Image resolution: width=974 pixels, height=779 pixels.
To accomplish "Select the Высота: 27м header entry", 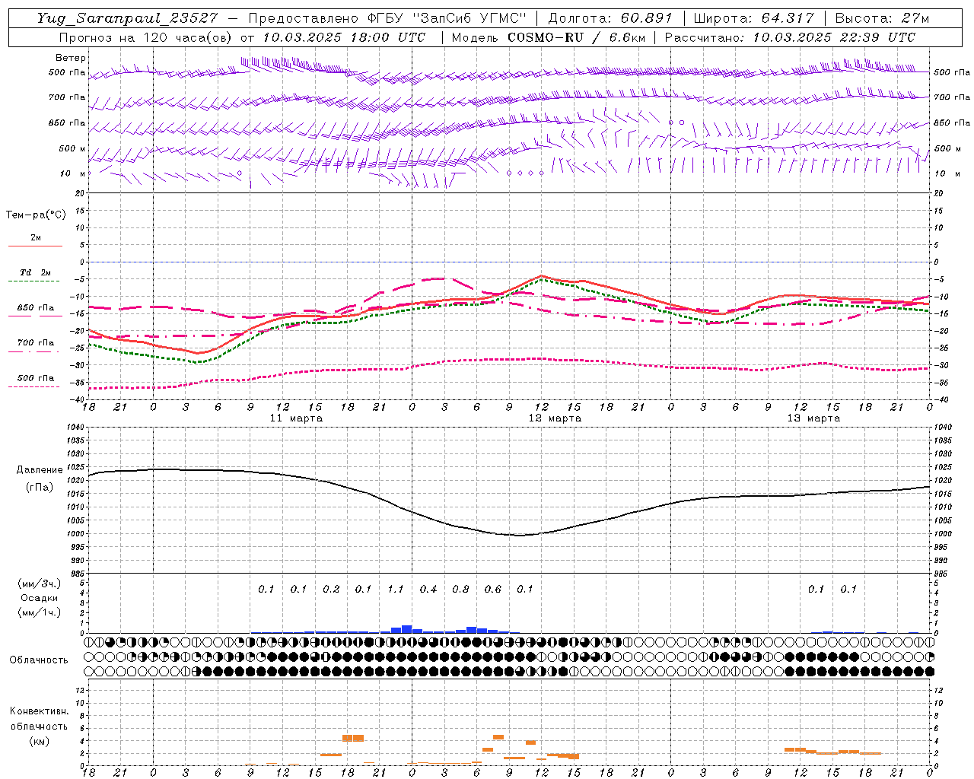I will pyautogui.click(x=882, y=18).
